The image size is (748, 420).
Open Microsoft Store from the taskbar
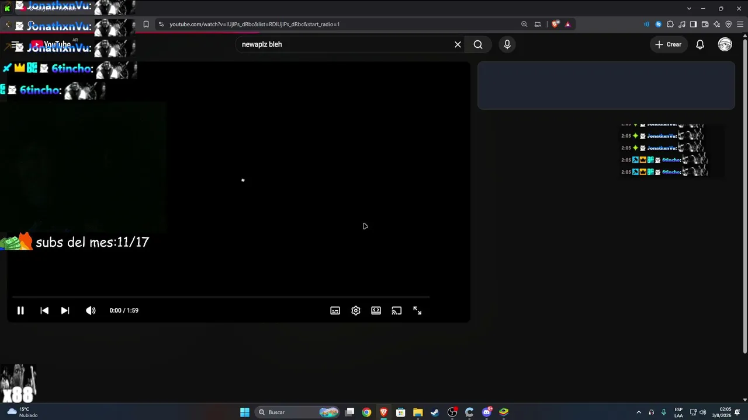point(400,412)
